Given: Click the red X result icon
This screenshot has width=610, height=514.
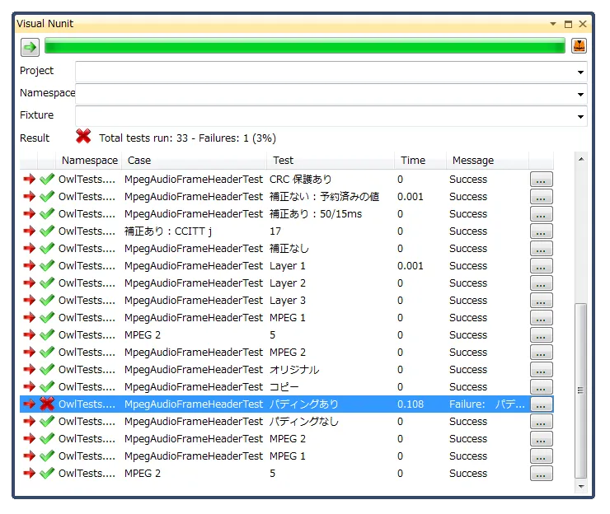Looking at the screenshot, I should tap(83, 137).
